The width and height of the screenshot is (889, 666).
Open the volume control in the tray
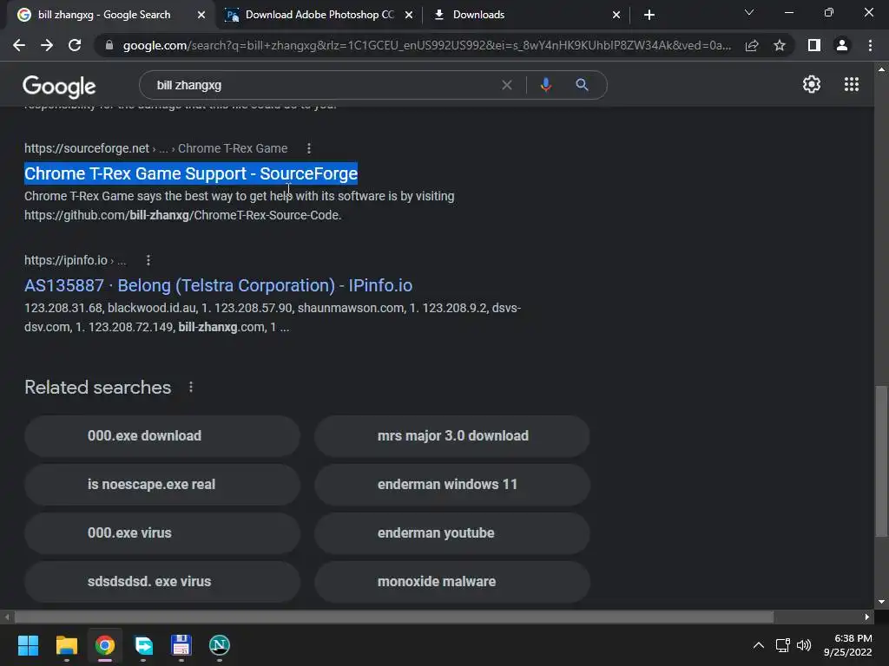803,645
